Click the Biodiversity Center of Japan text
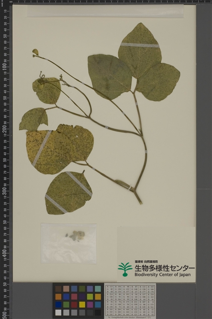212x319 pixels. tap(162, 274)
